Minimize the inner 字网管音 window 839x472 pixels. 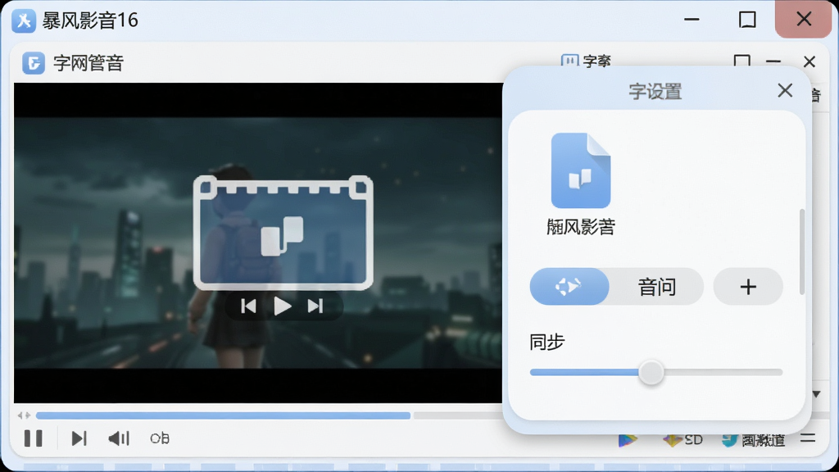tap(773, 61)
